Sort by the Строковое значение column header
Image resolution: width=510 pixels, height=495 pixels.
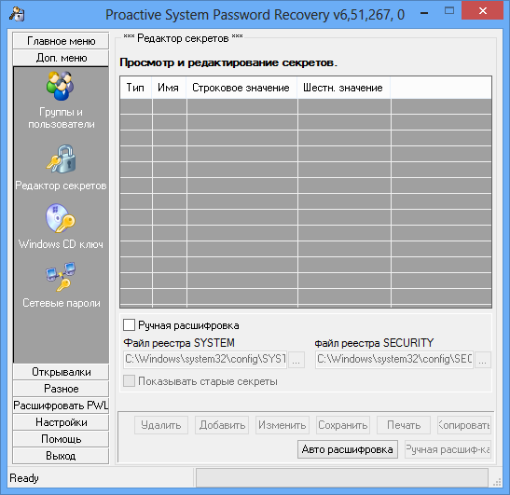241,88
